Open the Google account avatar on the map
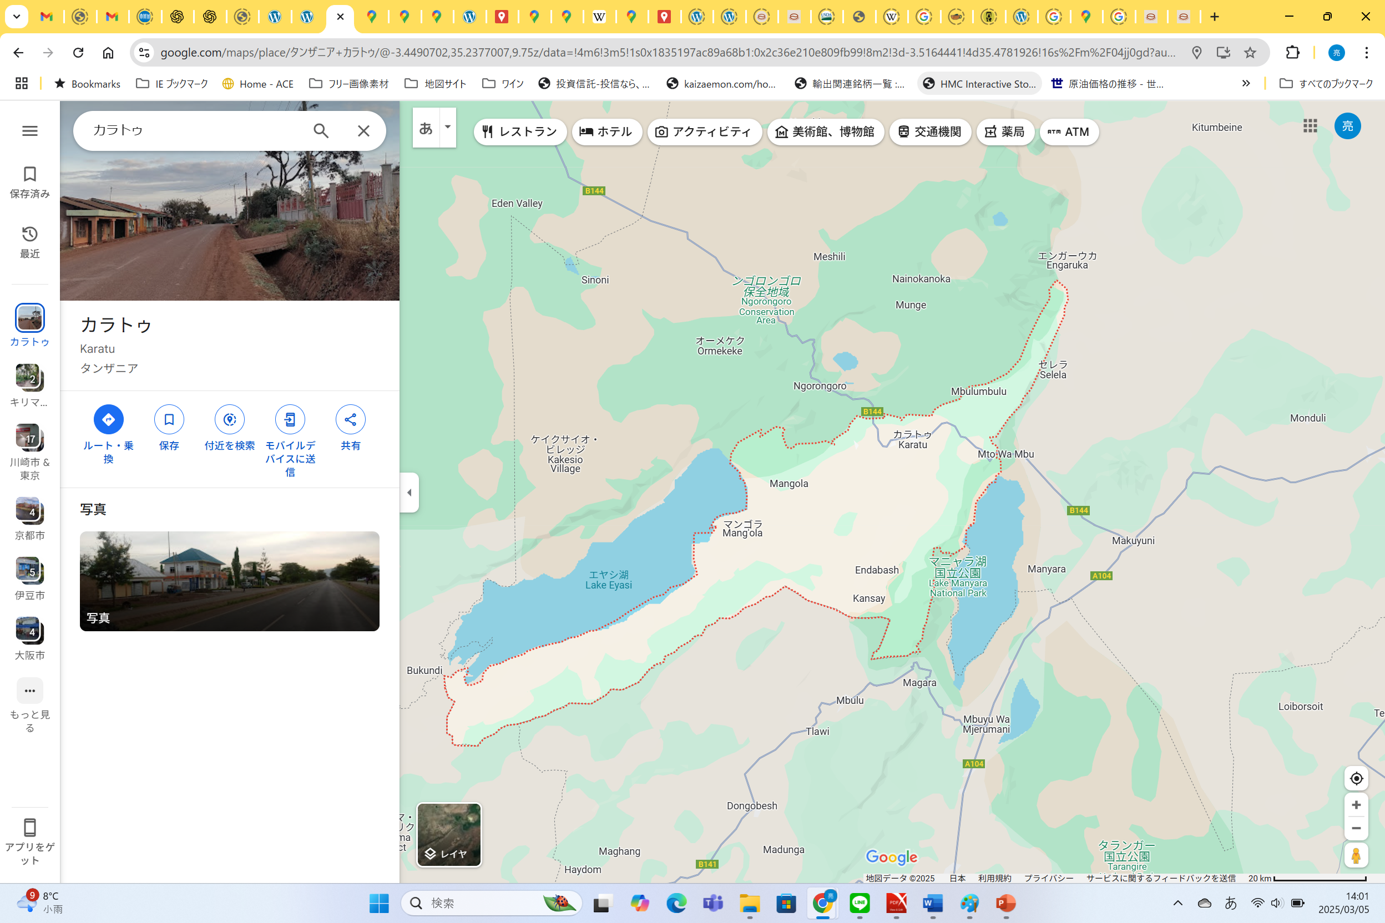The width and height of the screenshot is (1385, 923). (x=1347, y=126)
